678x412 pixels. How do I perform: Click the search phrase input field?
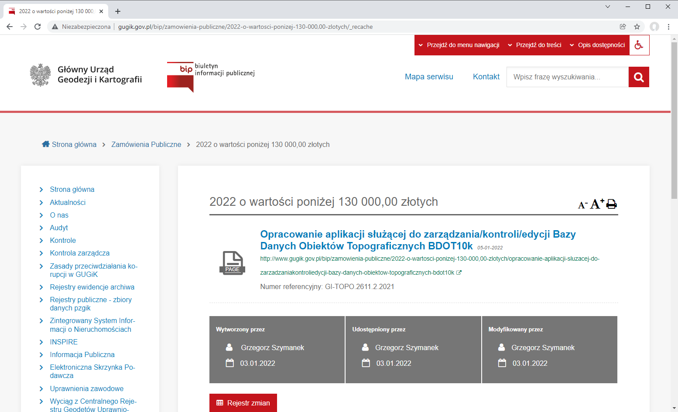(x=567, y=77)
